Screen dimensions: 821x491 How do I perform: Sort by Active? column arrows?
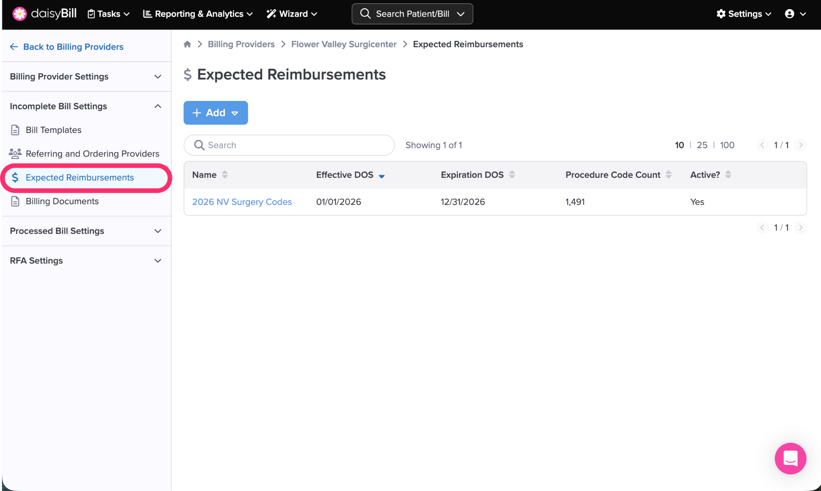tap(728, 175)
